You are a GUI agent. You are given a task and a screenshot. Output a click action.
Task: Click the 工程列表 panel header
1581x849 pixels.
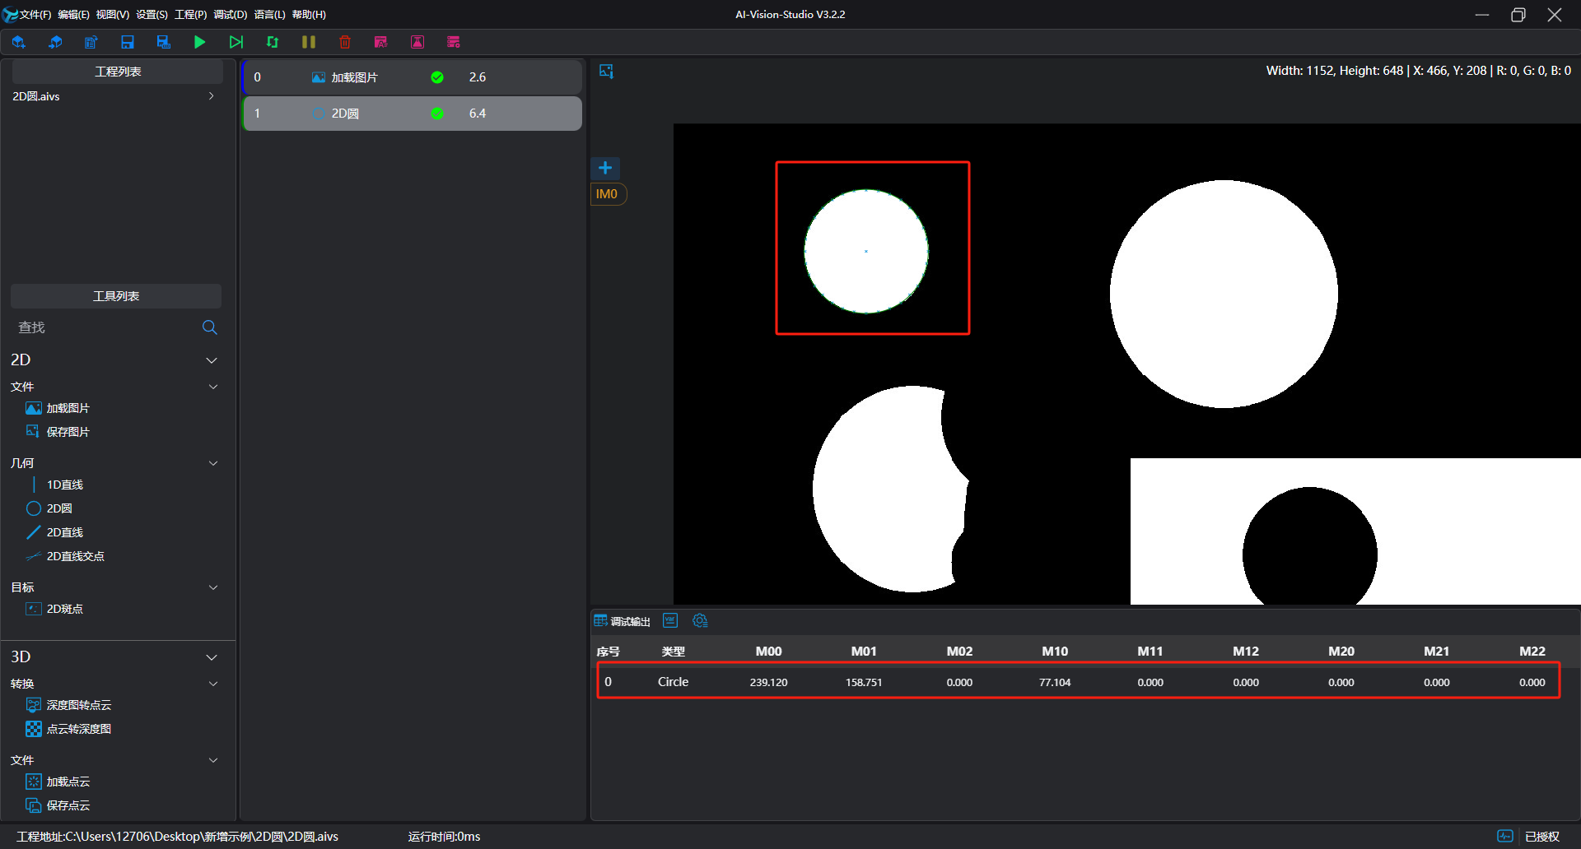pos(118,72)
